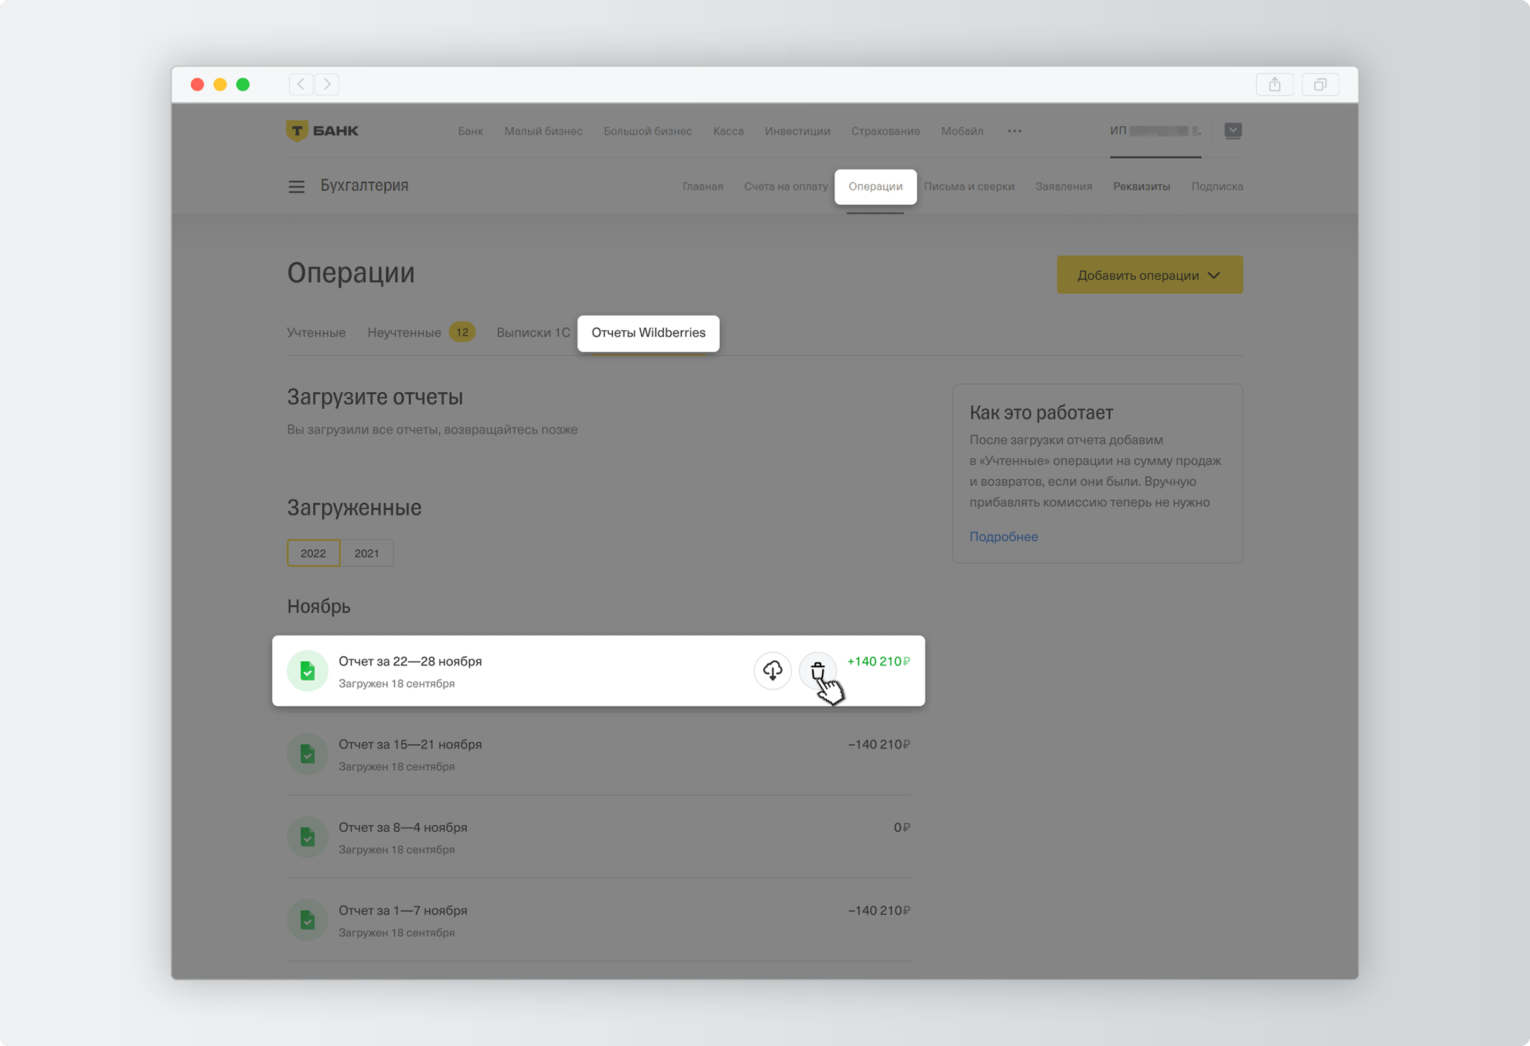1530x1046 pixels.
Task: Click the share icon in window toolbar
Action: pyautogui.click(x=1275, y=84)
